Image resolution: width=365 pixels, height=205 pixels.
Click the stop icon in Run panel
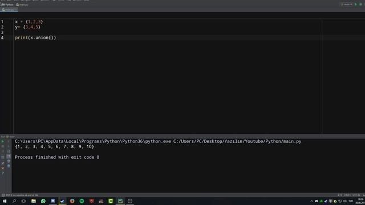(x=3, y=146)
